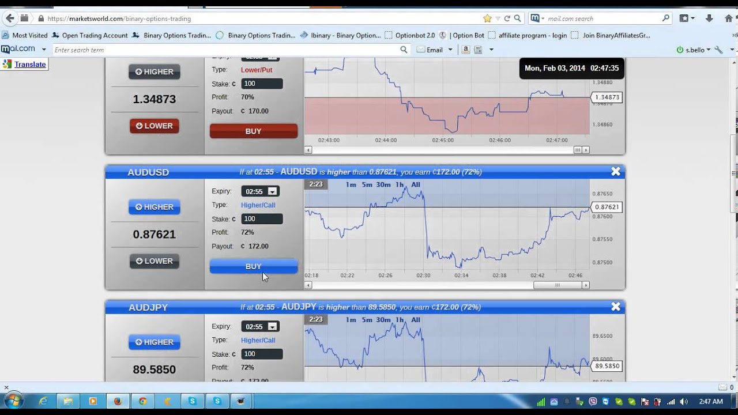This screenshot has width=738, height=415.
Task: Expand the s.bello account dropdown
Action: 709,50
